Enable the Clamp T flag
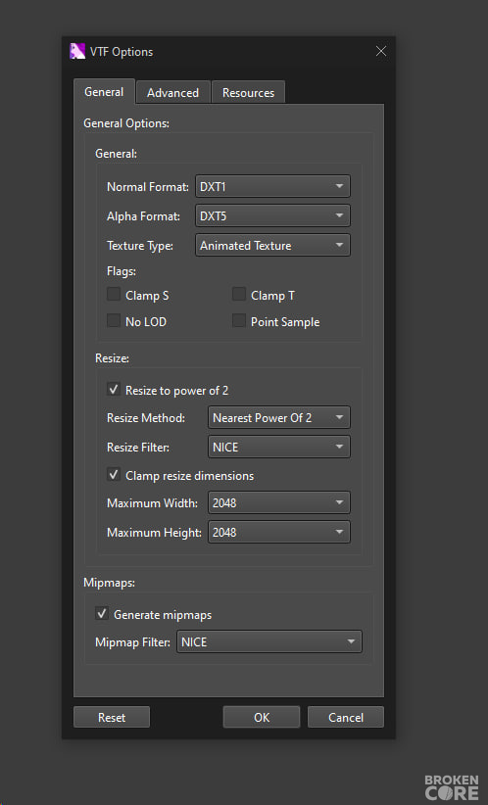This screenshot has height=805, width=488. (239, 294)
